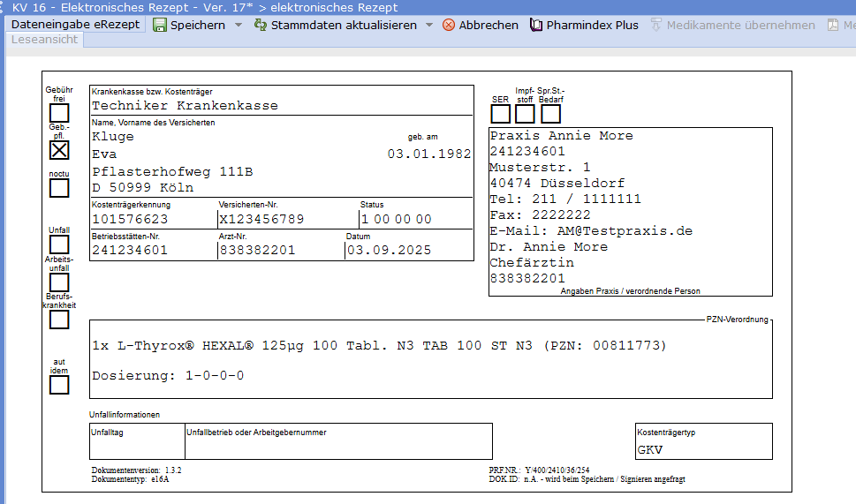Click the Versicherten-Nr. X123456789 value
The width and height of the screenshot is (856, 504).
pyautogui.click(x=261, y=219)
